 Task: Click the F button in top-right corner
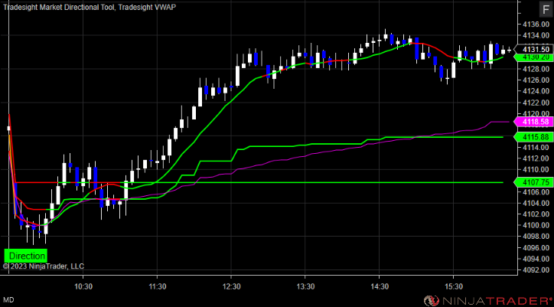point(544,10)
